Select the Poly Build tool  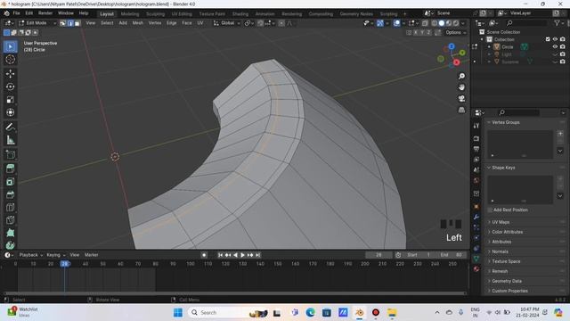(10, 233)
